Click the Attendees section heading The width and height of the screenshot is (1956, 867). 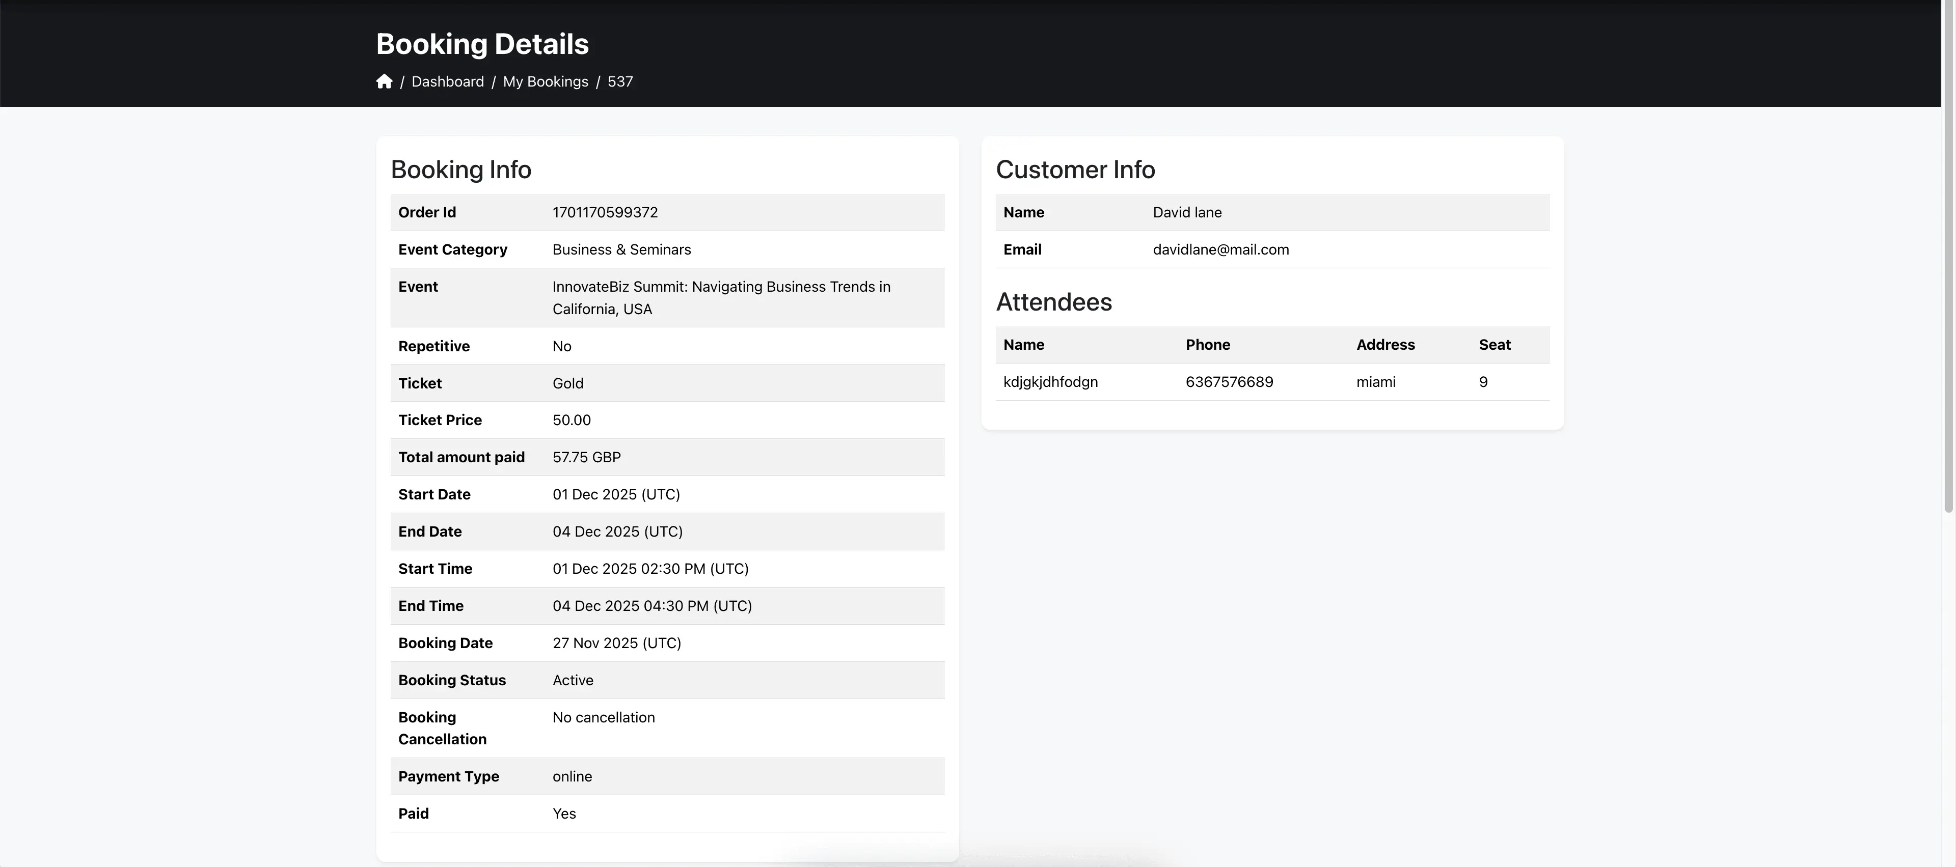(1054, 301)
